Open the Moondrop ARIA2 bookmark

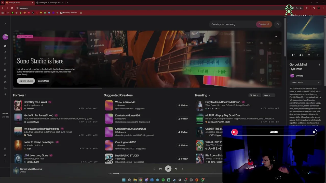pyautogui.click(x=69, y=13)
